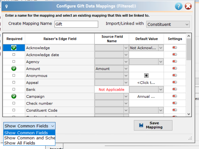Click red Not Applicable cell for Bank
Viewport: 199px width, 149px height.
[112, 89]
